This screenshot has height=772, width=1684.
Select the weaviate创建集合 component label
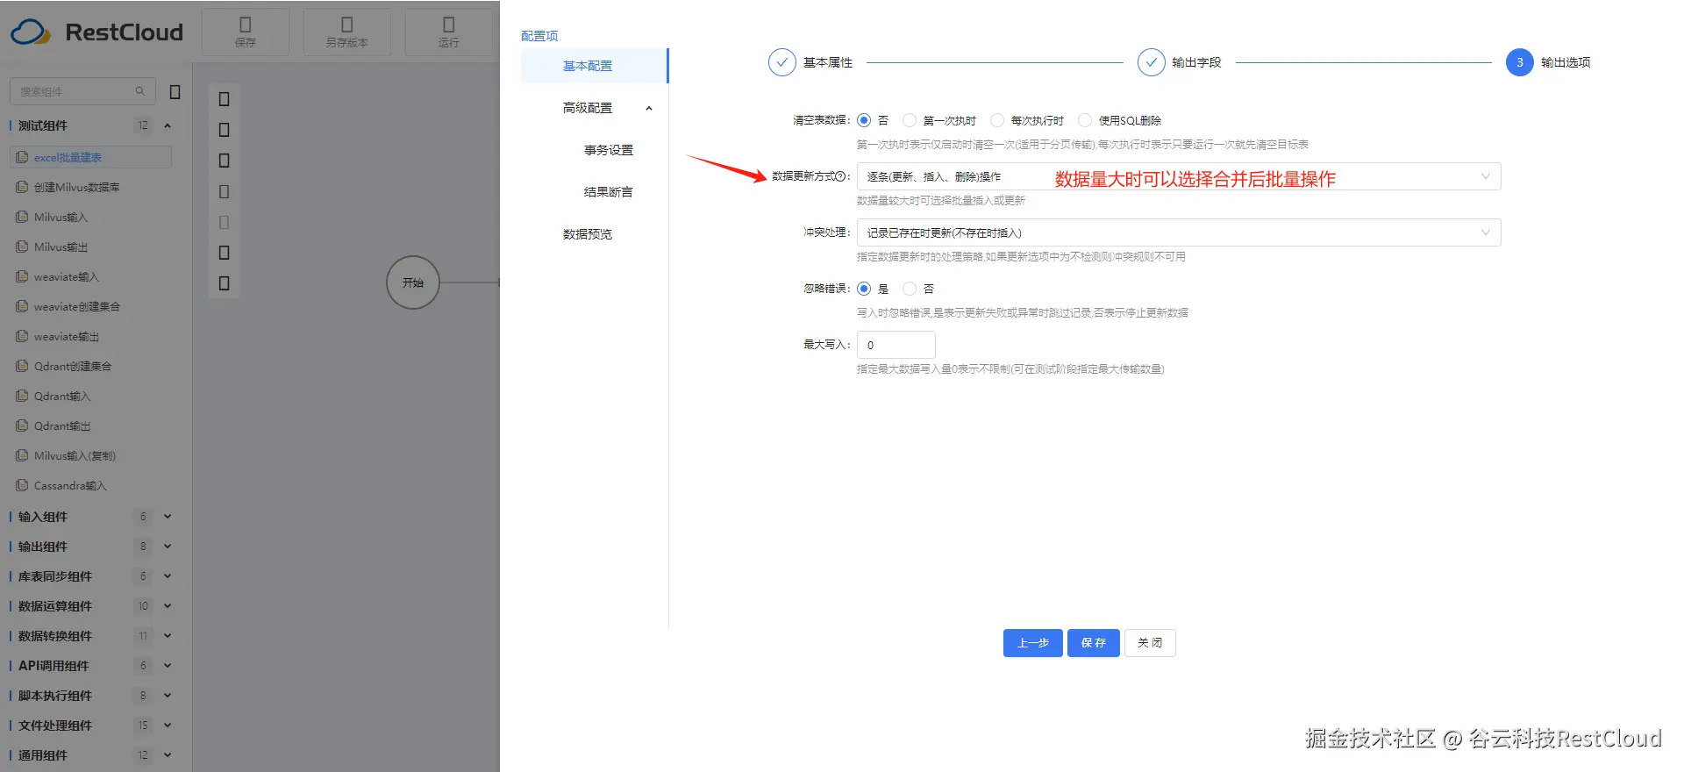tap(77, 307)
